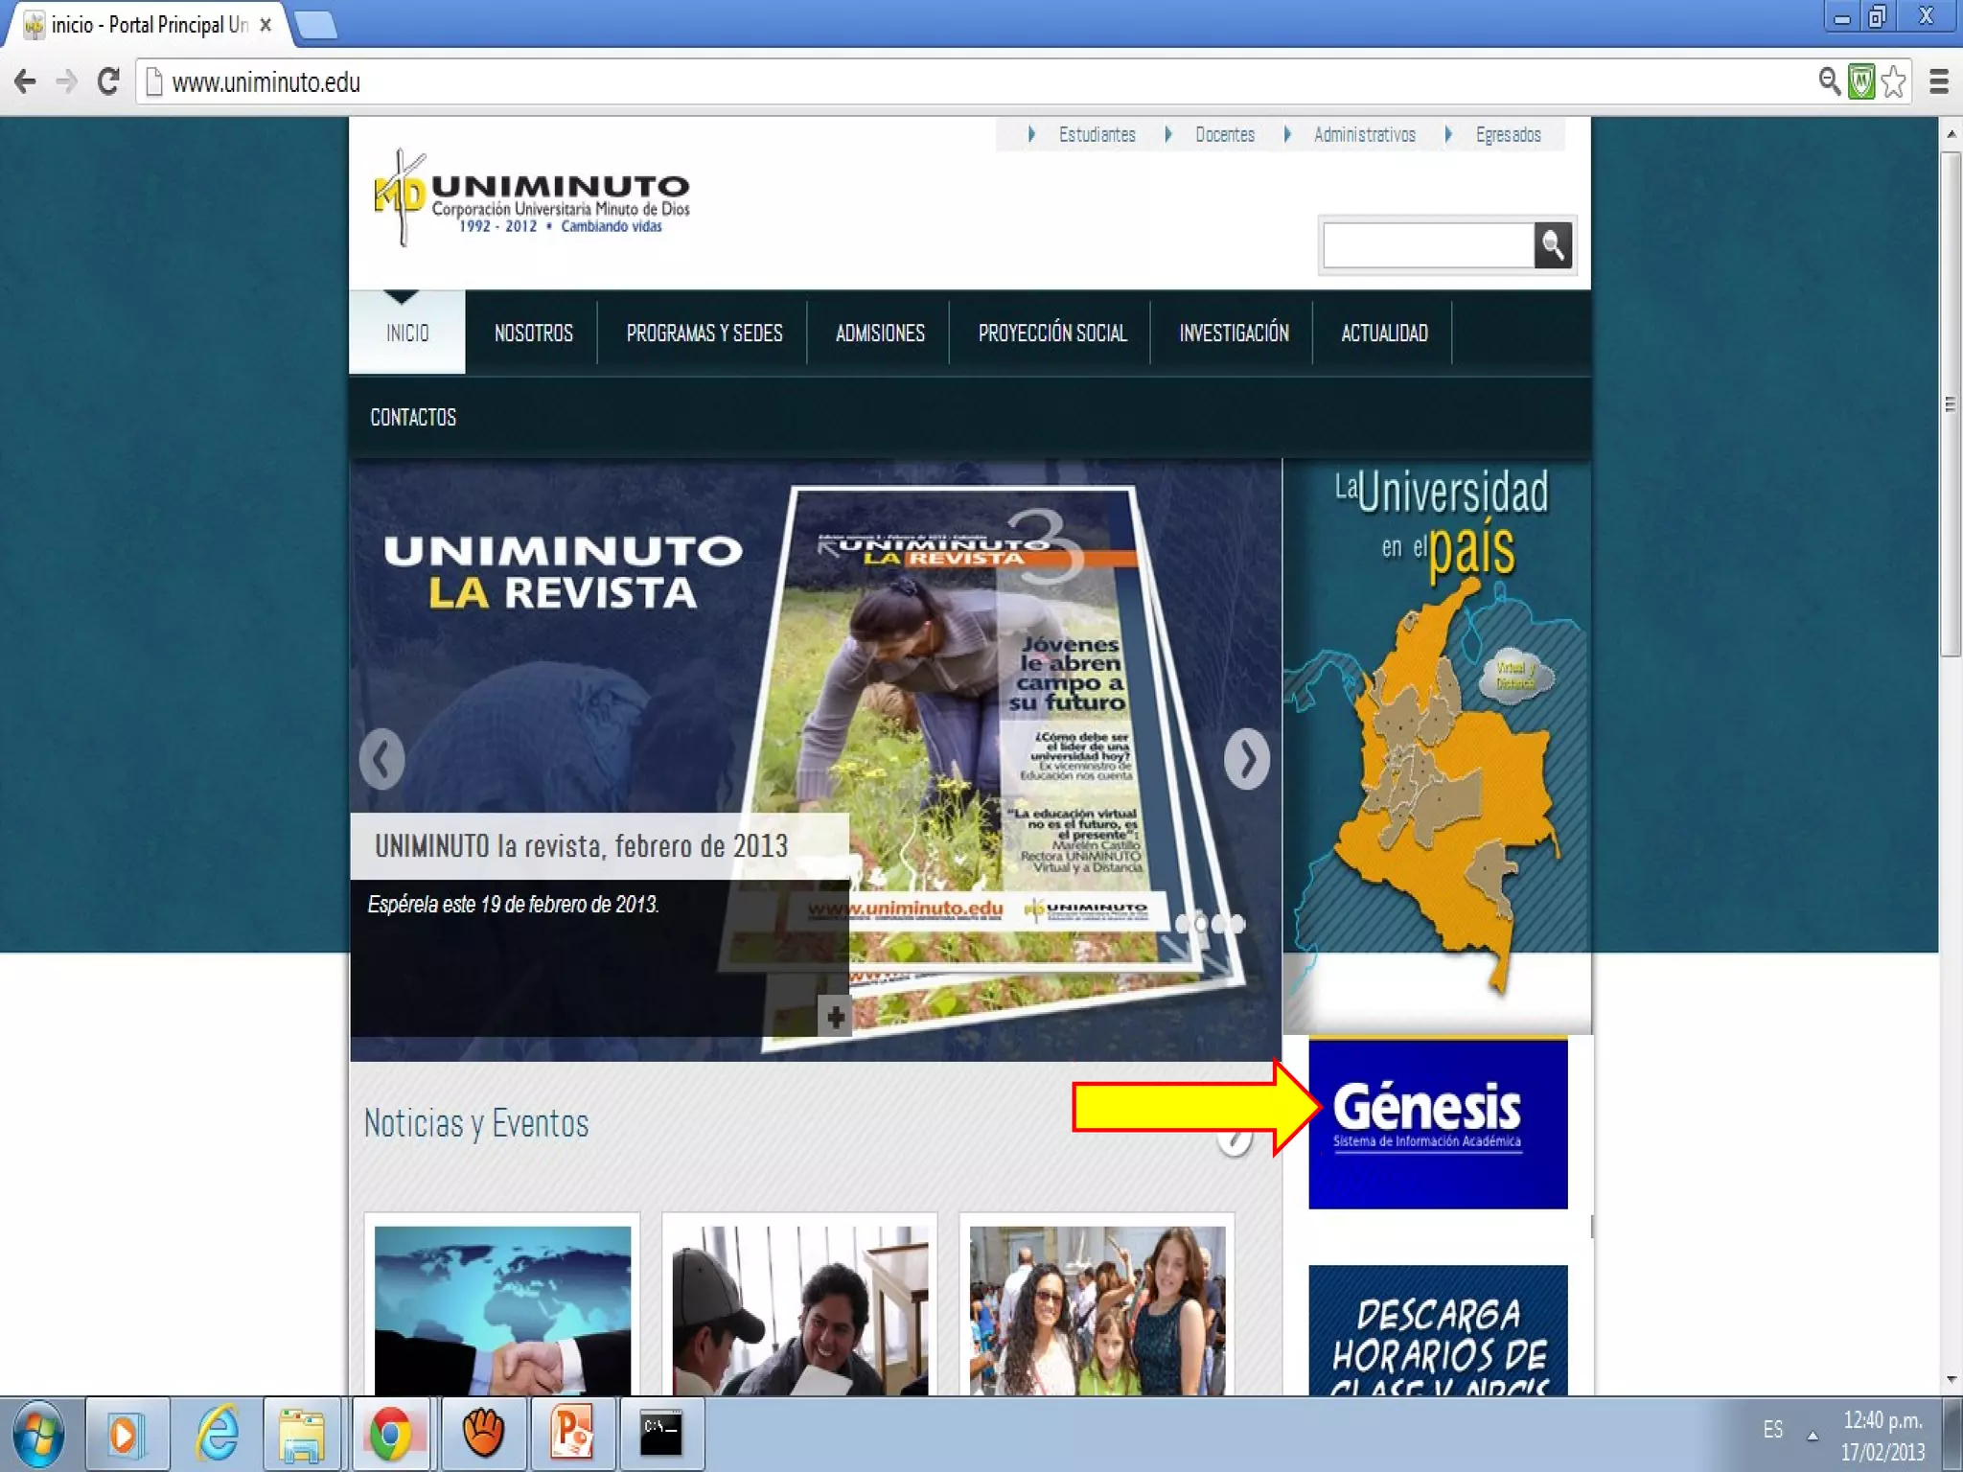Select the Admisiones menu item

[x=879, y=333]
